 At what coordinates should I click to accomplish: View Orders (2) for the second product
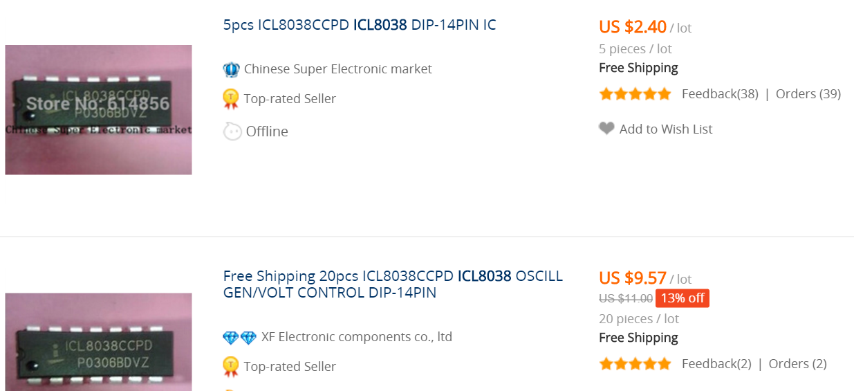(797, 364)
